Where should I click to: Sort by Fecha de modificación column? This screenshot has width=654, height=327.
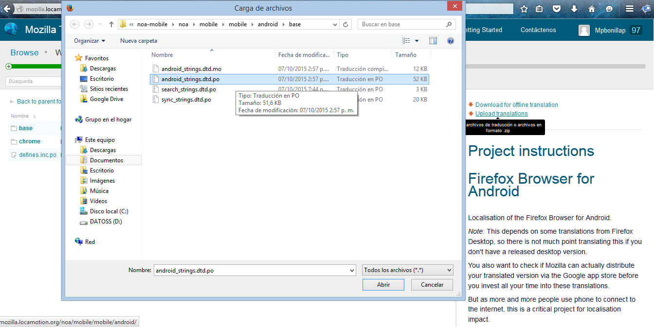coord(305,55)
